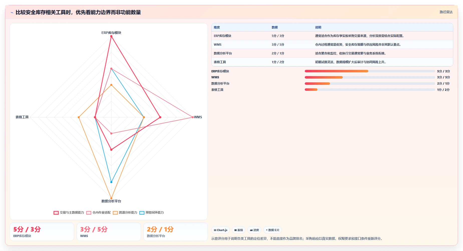This screenshot has width=463, height=251.
Task: Click the small icon left of the page title
Action: tap(12, 12)
